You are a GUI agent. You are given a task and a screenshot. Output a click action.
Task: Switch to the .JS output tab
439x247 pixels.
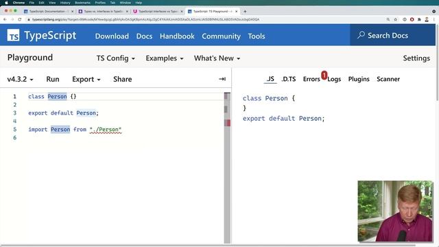click(270, 79)
